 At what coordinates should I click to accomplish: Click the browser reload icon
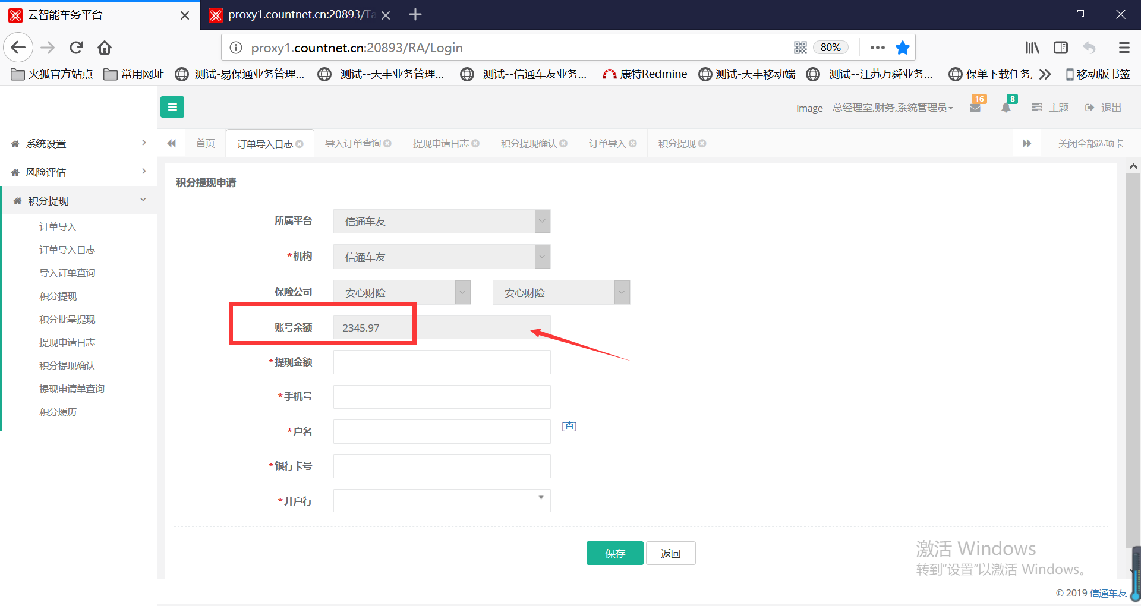[76, 48]
